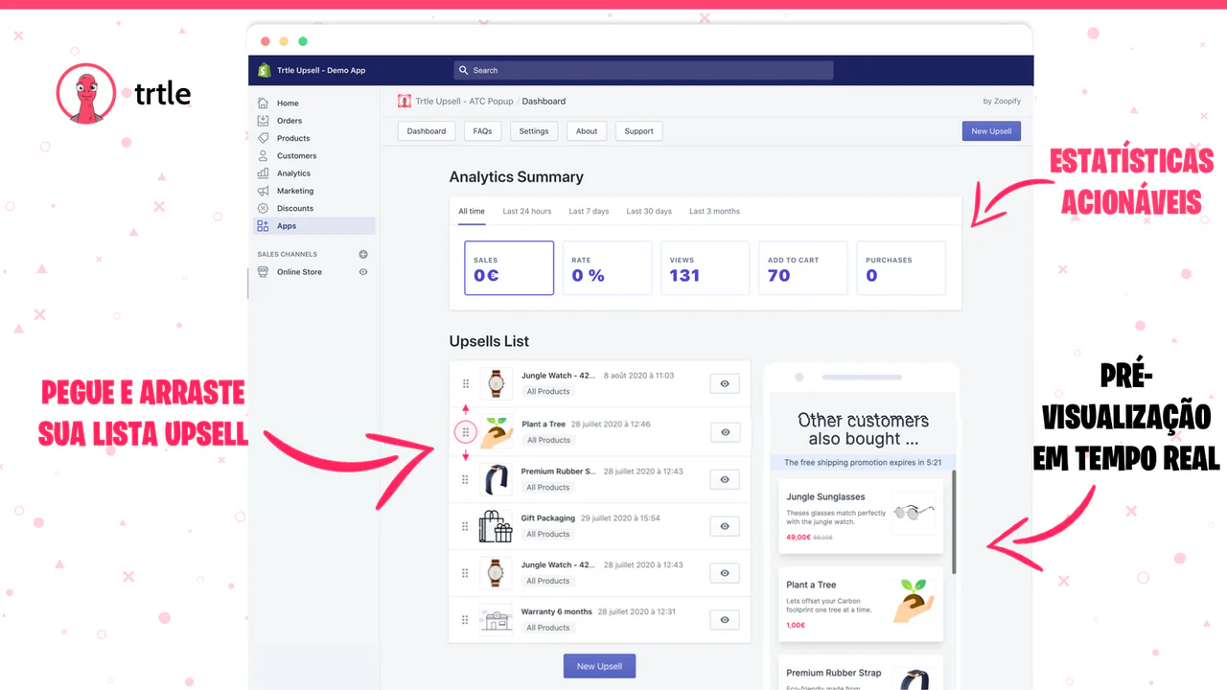This screenshot has height=690, width=1227.
Task: Click the Trtle Upsell - ATC Popup breadcrumb
Action: coord(464,101)
